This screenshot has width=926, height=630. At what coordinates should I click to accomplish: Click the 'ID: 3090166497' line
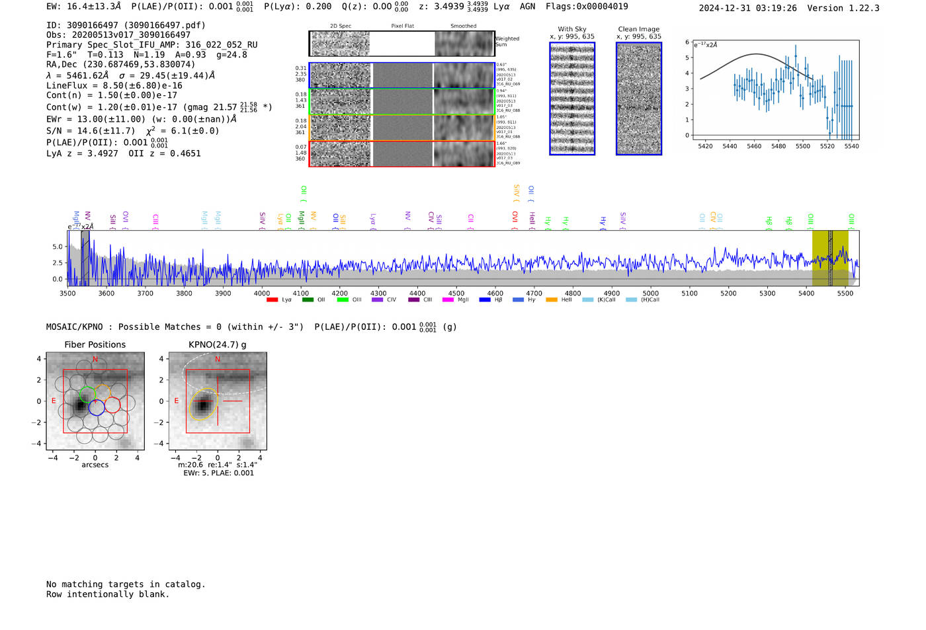click(126, 25)
